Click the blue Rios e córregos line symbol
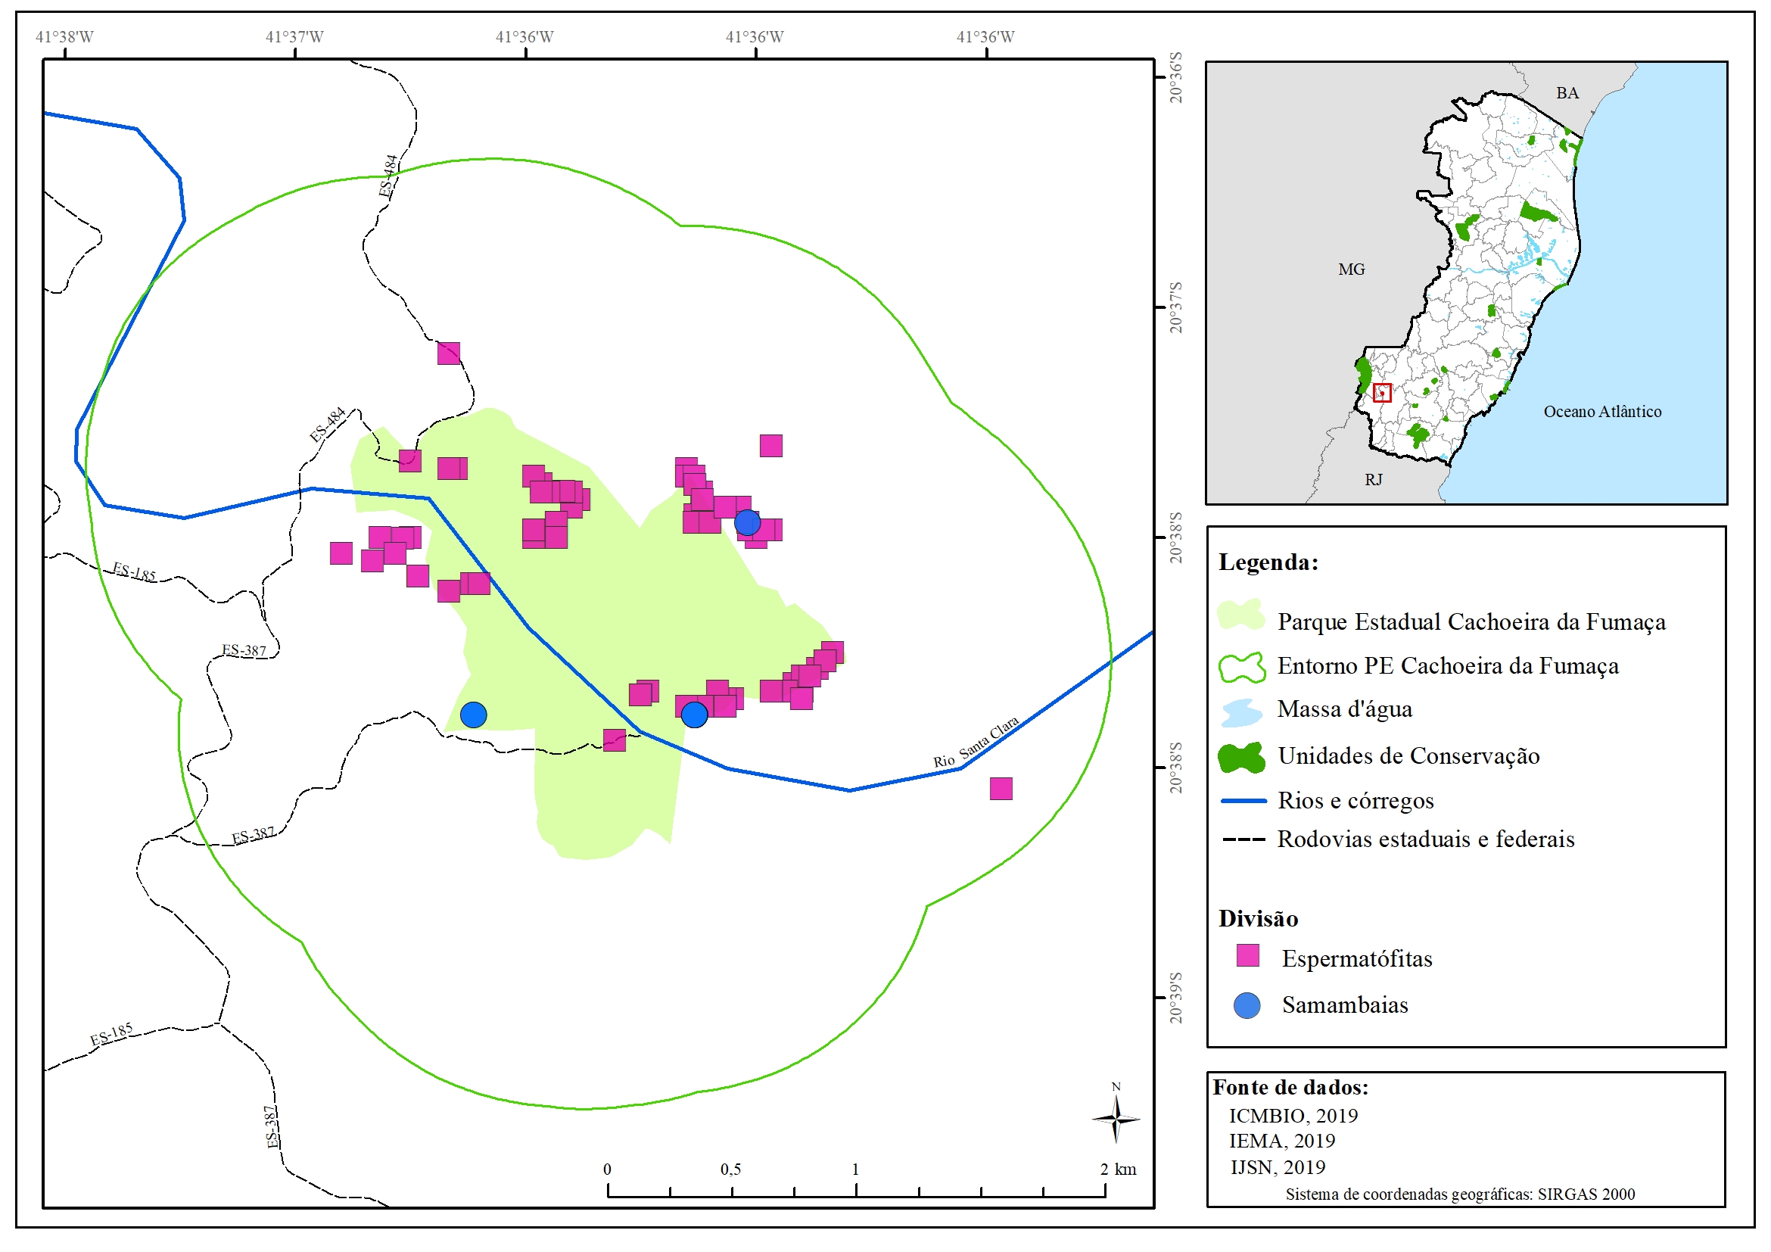1771x1252 pixels. pyautogui.click(x=1243, y=801)
